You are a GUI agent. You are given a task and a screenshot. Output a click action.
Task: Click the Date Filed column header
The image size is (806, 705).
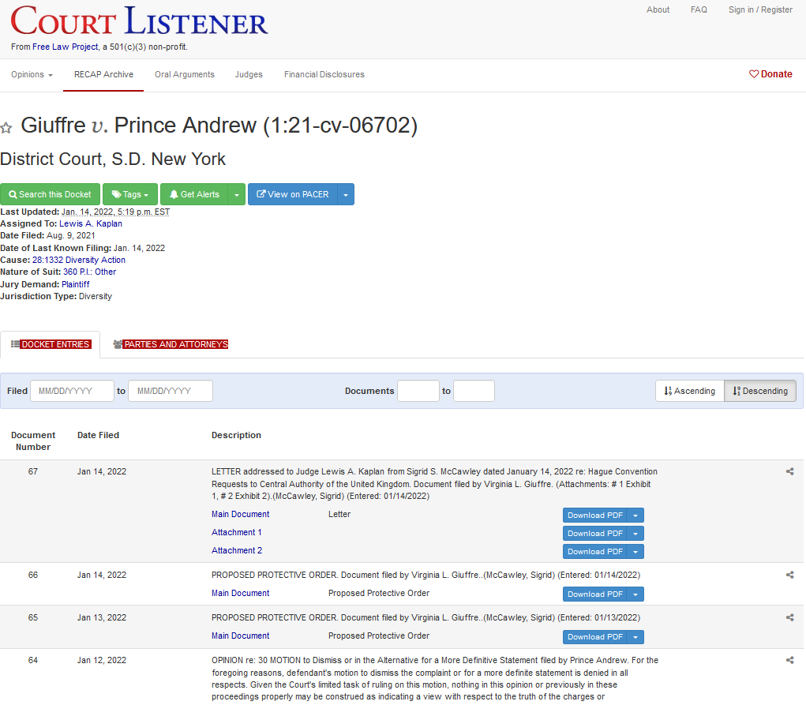98,435
